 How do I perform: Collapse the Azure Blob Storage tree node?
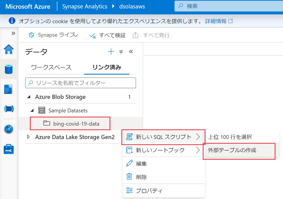pyautogui.click(x=29, y=97)
